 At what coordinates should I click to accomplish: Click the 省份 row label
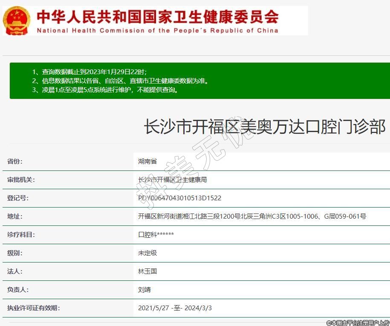tap(15, 162)
